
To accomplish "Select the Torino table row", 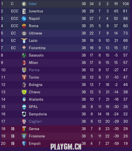I will point(66,77).
